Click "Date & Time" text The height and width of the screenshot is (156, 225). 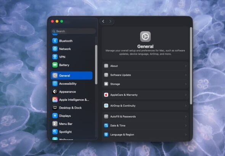click(118, 126)
